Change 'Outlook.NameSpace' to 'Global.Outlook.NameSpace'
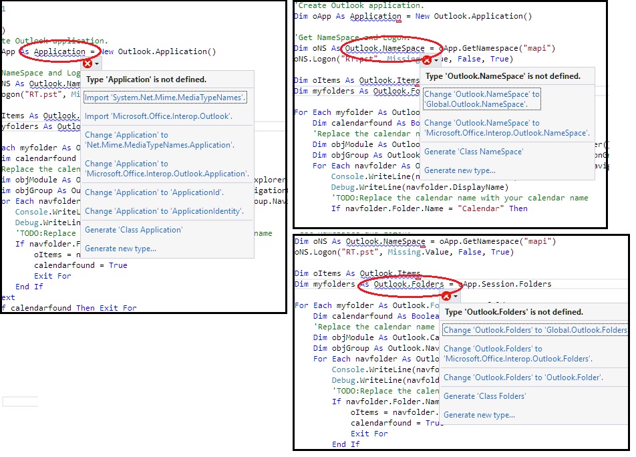636x457 pixels. tap(482, 99)
